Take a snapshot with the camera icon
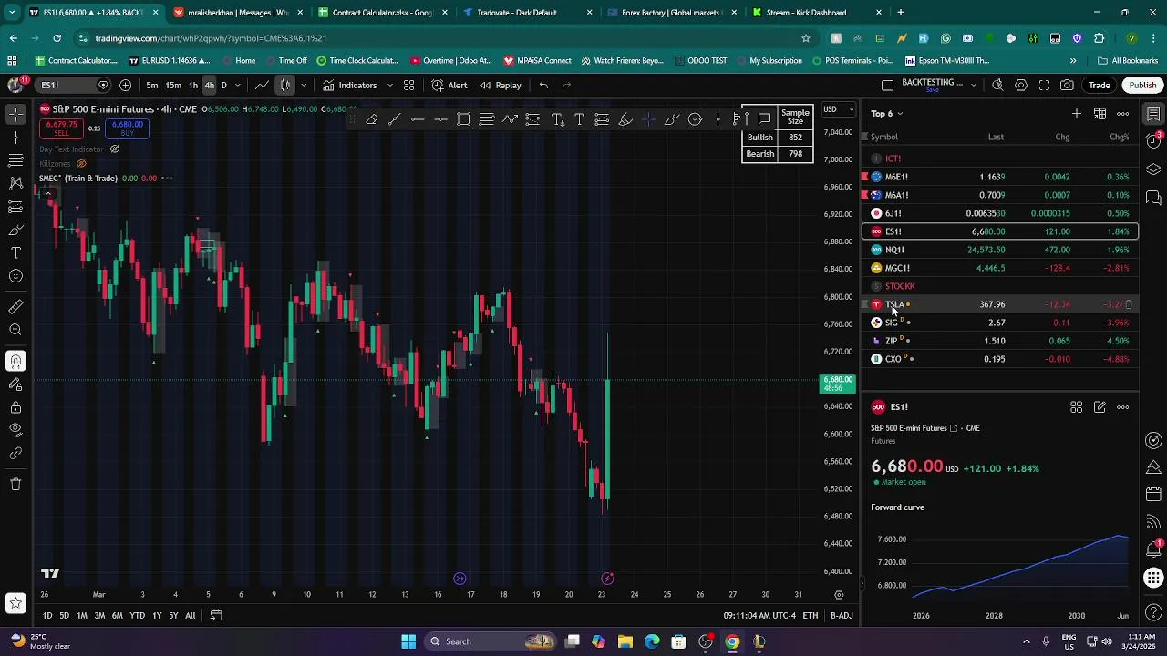The width and height of the screenshot is (1167, 656). coord(1067,85)
